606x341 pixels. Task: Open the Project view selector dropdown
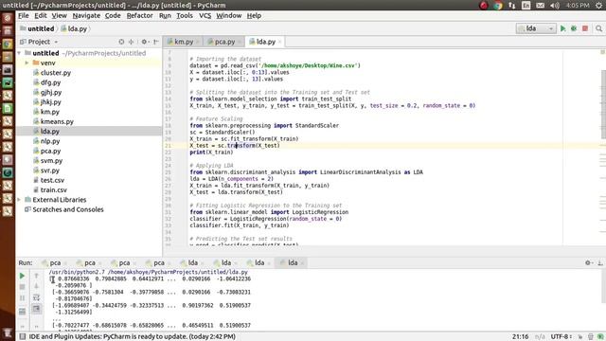(39, 42)
